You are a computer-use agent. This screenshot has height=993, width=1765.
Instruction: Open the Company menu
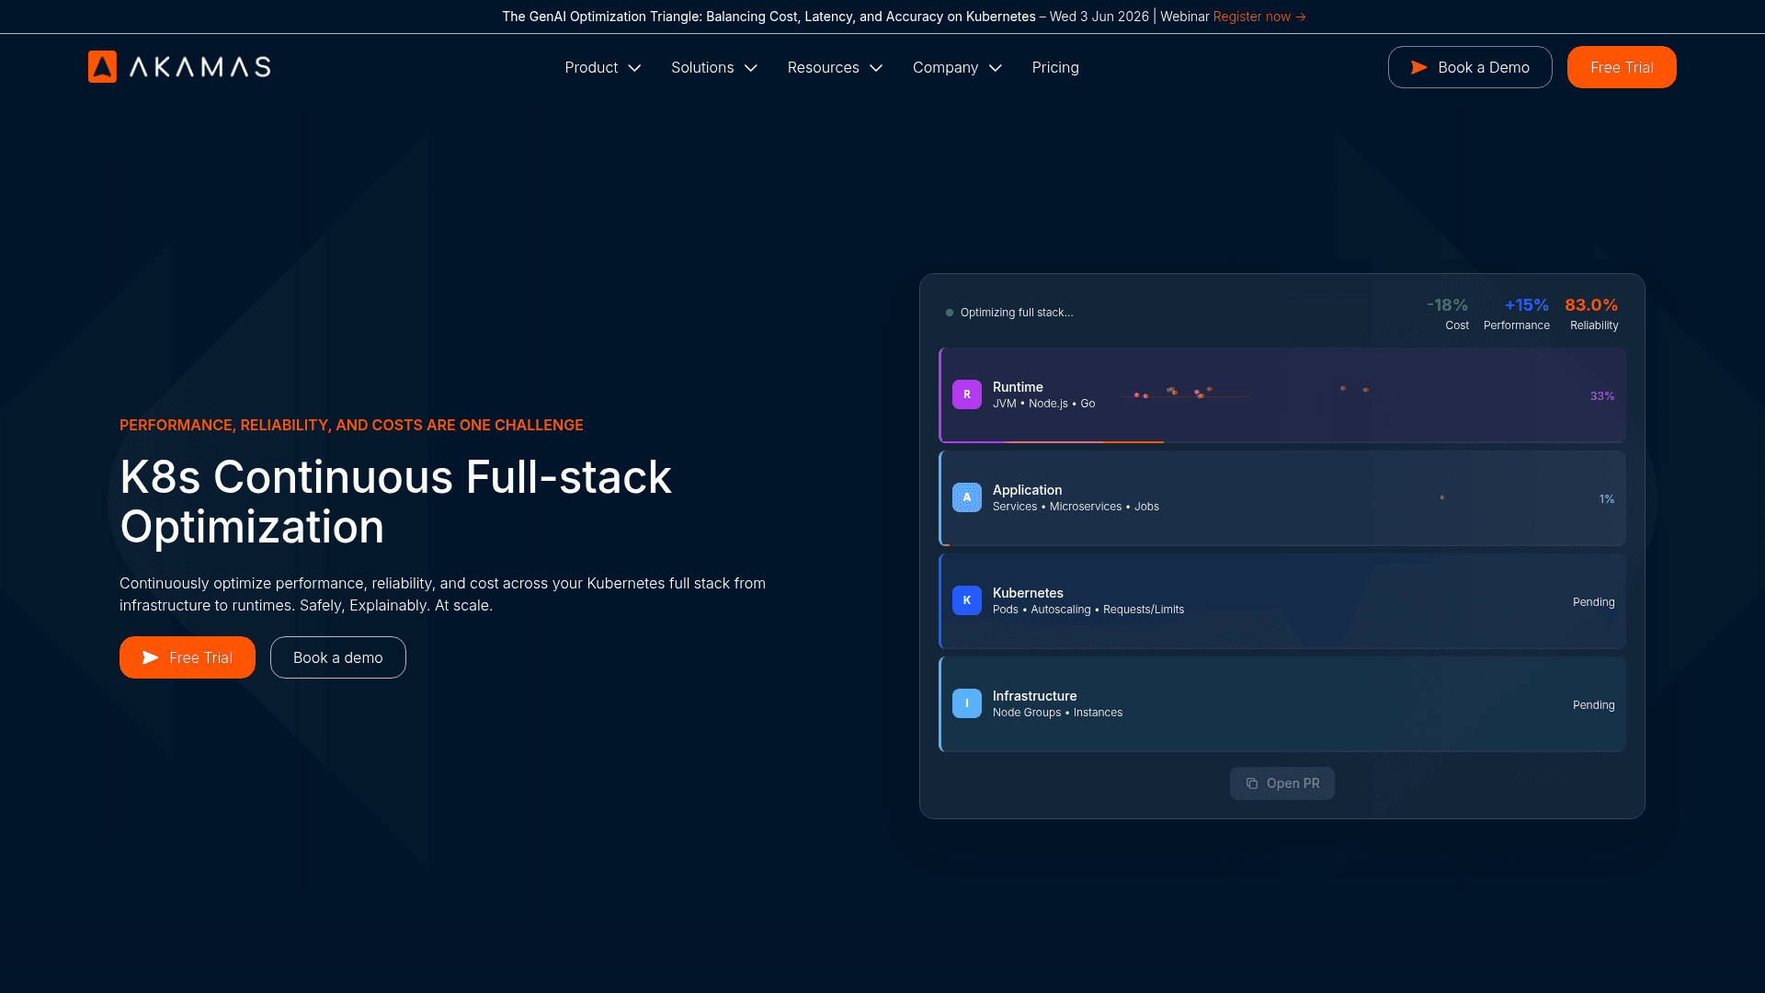tap(957, 67)
